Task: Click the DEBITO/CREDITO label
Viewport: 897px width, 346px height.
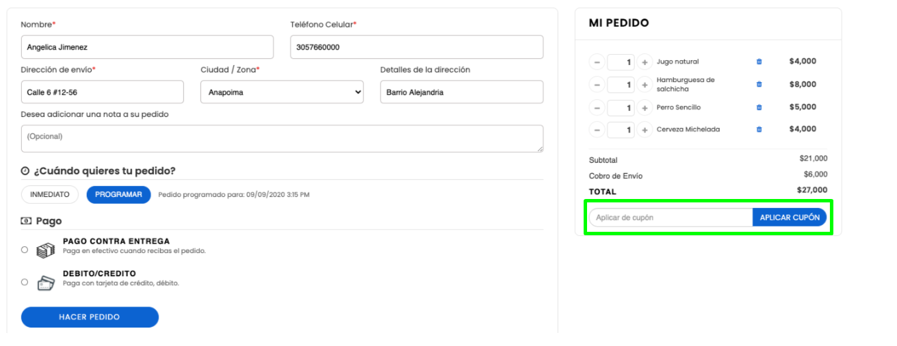Action: coord(99,274)
